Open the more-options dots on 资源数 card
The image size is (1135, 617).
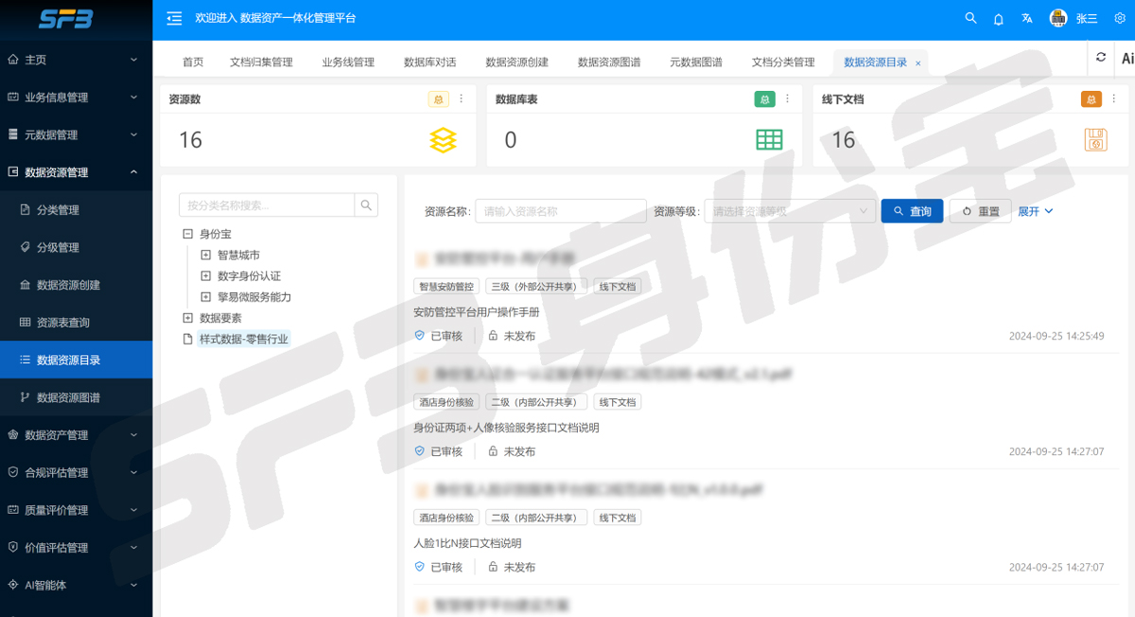tap(462, 99)
